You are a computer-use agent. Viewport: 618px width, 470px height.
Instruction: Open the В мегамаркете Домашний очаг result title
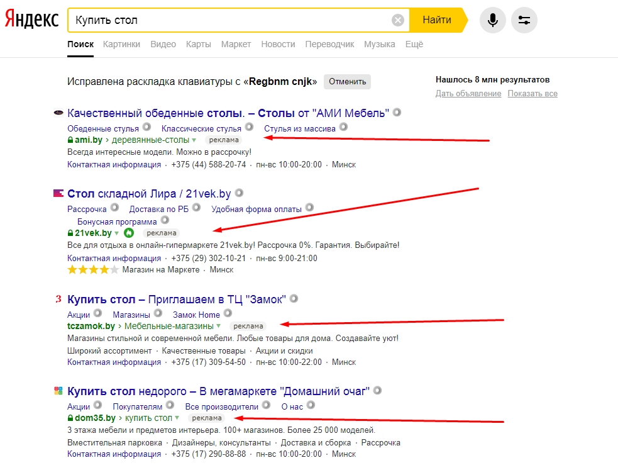(218, 391)
